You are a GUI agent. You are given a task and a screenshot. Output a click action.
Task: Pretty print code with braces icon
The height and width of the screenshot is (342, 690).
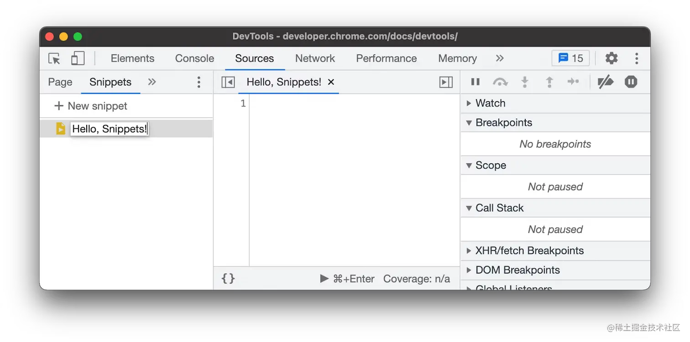(x=228, y=279)
